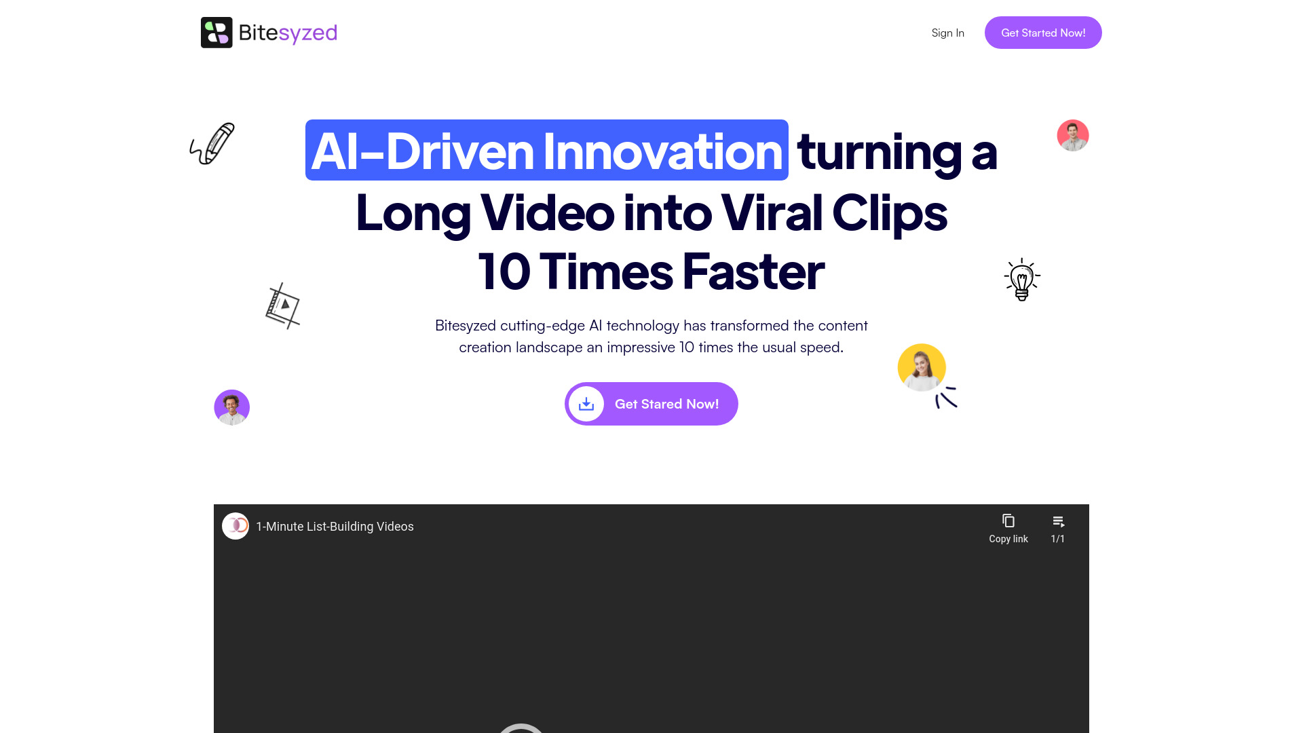
Task: Click the Get Stared Now button in hero
Action: click(651, 404)
